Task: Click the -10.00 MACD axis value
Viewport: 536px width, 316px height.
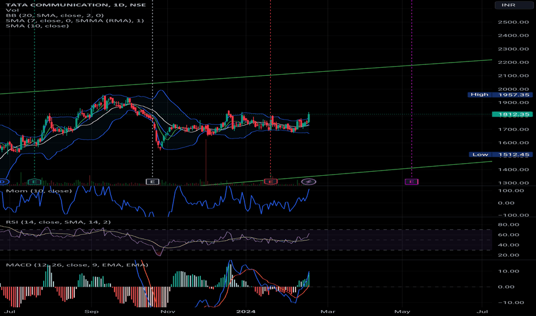Action: pos(511,303)
